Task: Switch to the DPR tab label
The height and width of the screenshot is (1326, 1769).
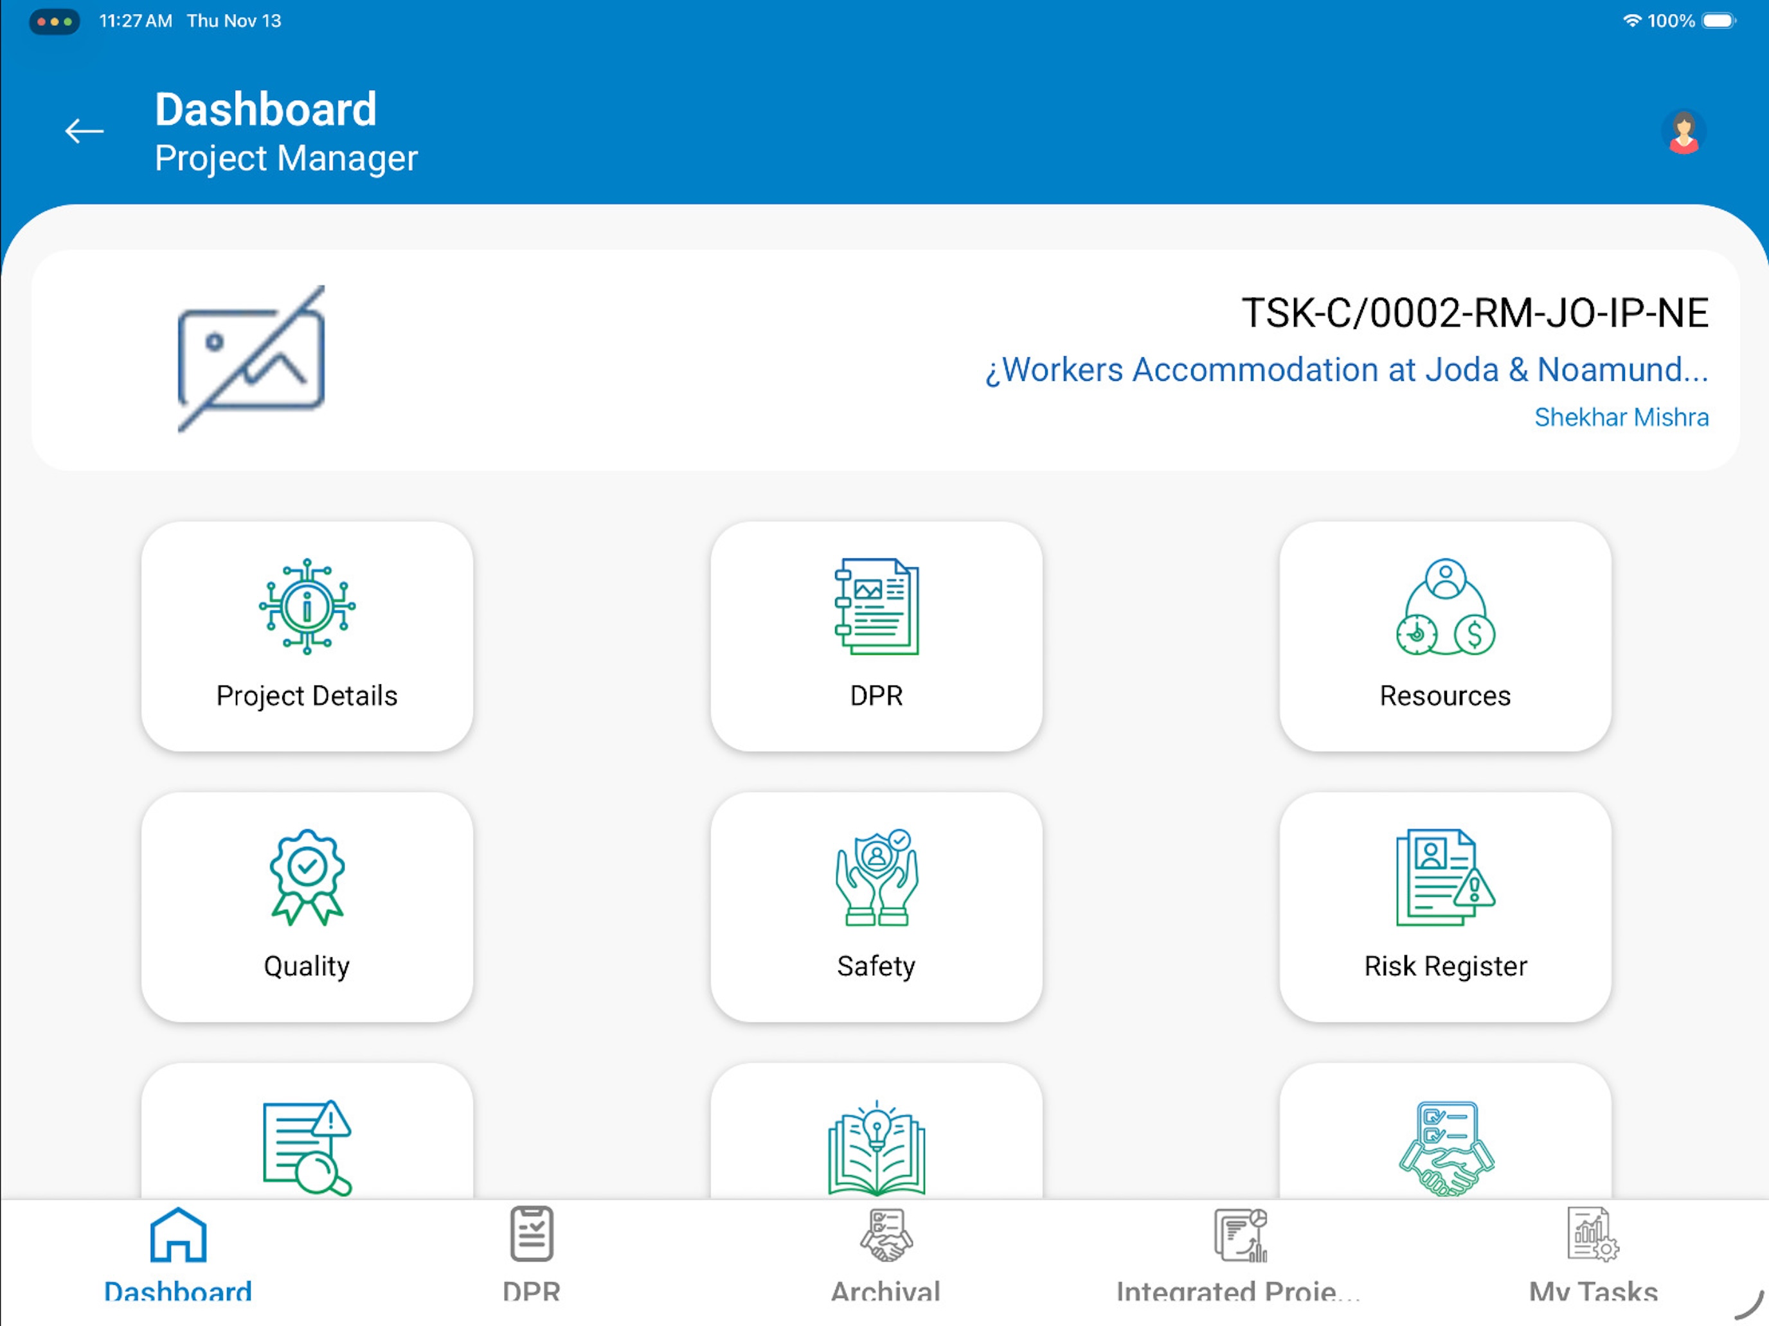Action: (532, 1292)
